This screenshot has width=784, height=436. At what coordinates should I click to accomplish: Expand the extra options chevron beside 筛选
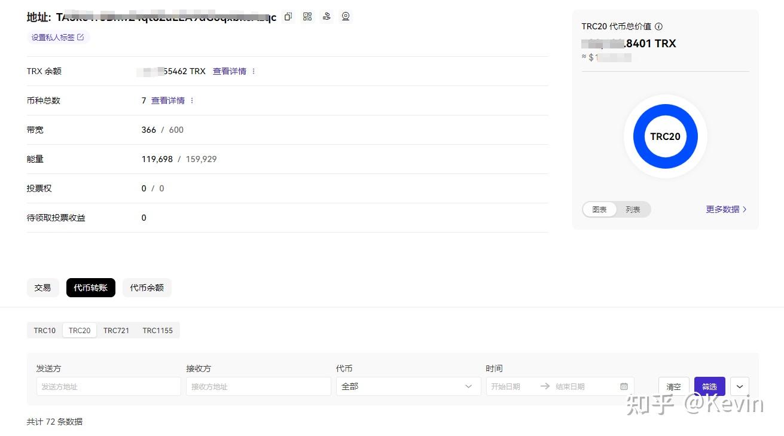tap(740, 386)
